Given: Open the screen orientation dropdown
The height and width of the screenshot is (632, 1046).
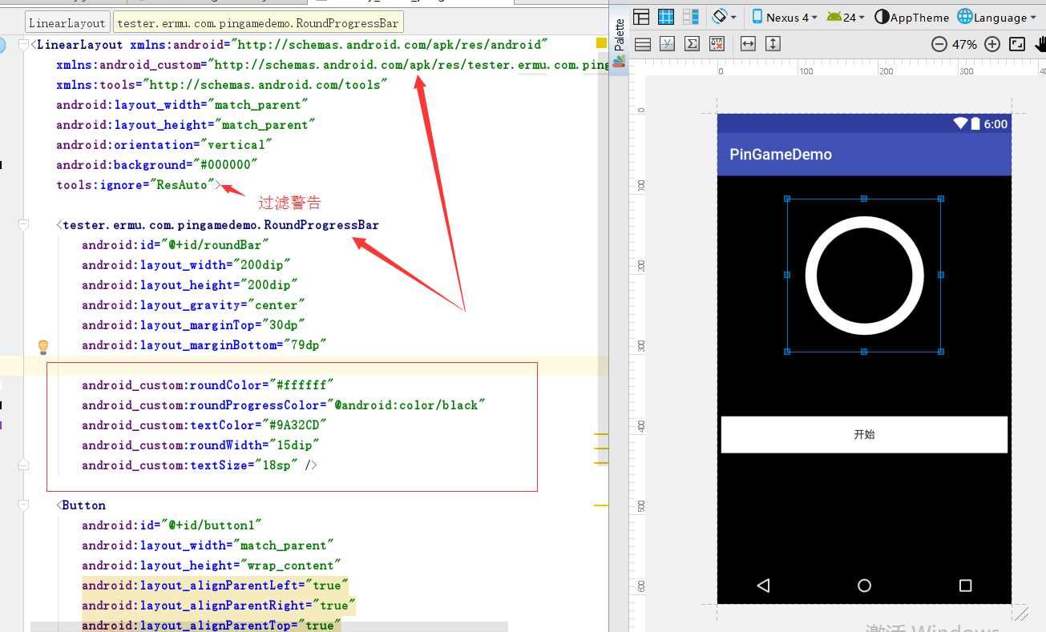Looking at the screenshot, I should [724, 17].
